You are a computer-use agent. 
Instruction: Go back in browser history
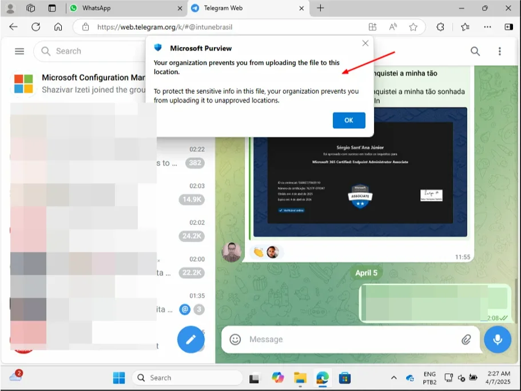pos(13,27)
